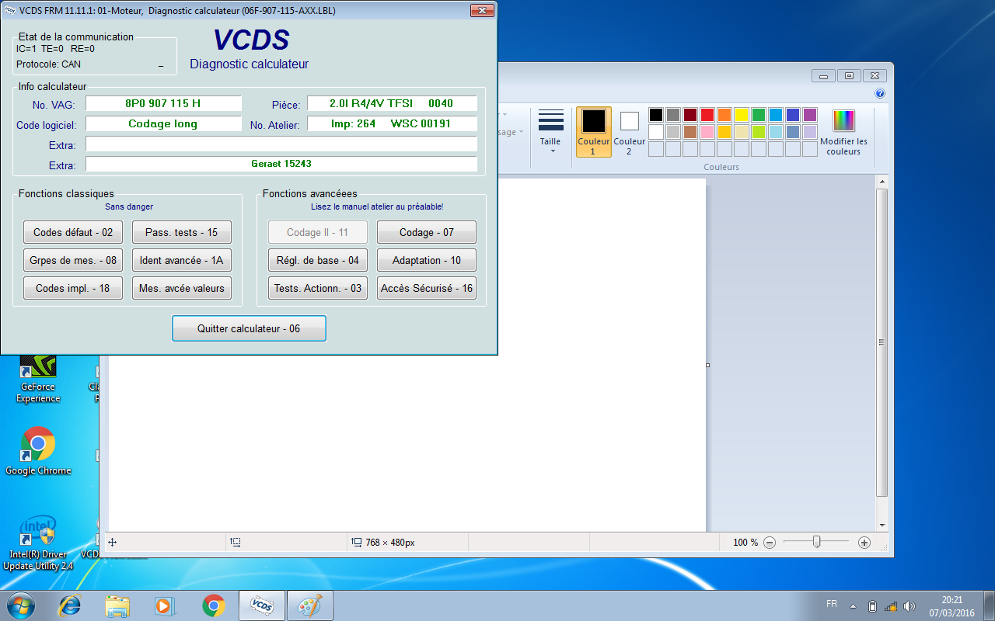995x621 pixels.
Task: Pick the white swatch in the second palette row
Action: [656, 132]
